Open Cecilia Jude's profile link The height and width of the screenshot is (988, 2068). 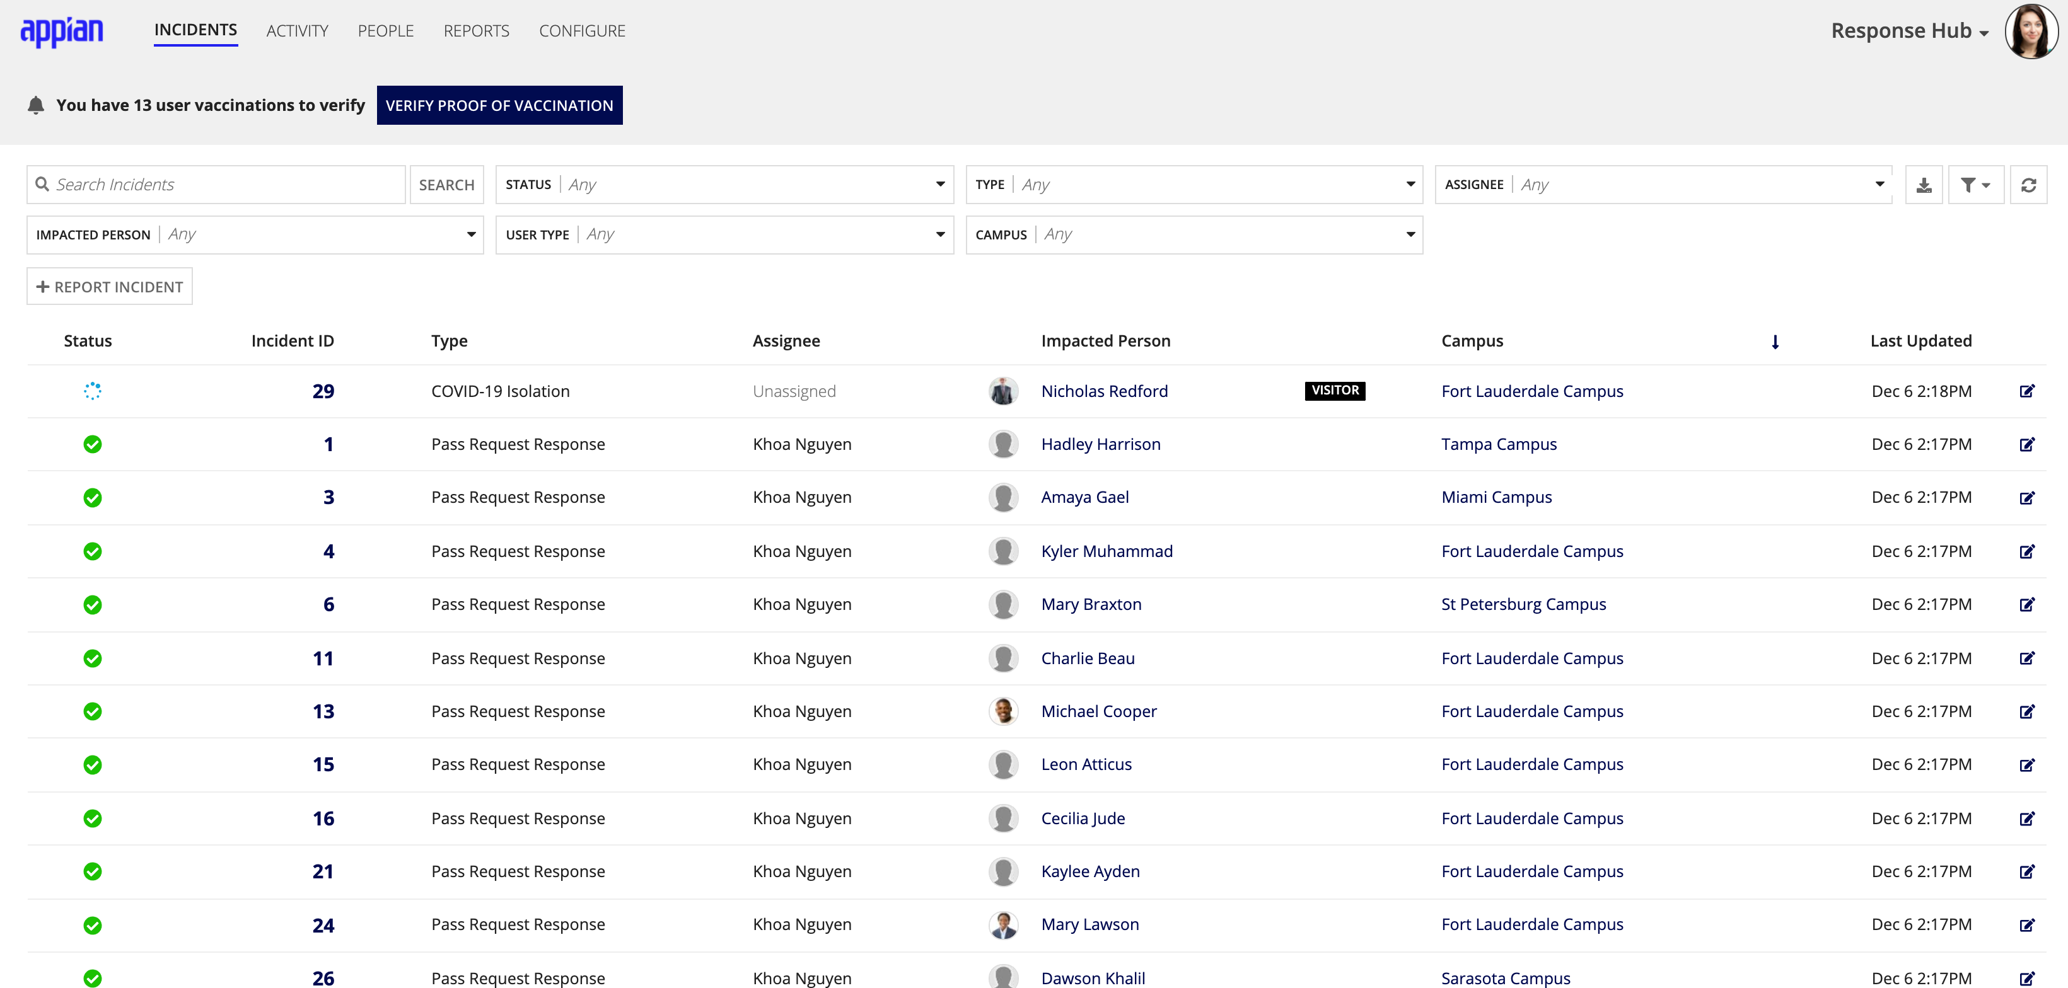1082,819
